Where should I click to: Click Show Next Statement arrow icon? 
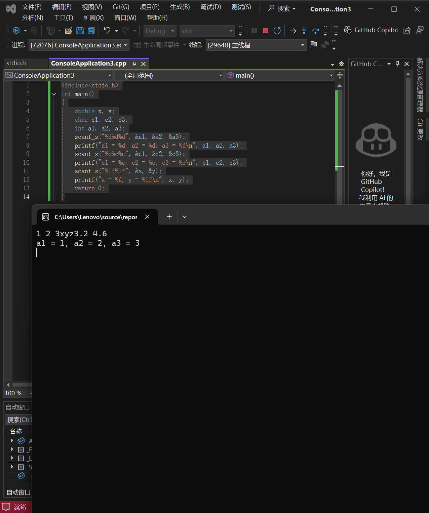pyautogui.click(x=293, y=31)
